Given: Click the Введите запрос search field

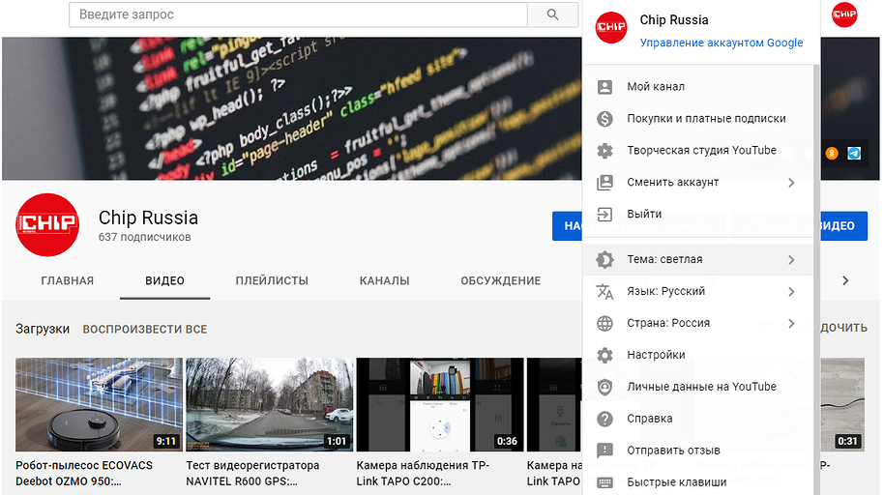Looking at the screenshot, I should coord(300,15).
